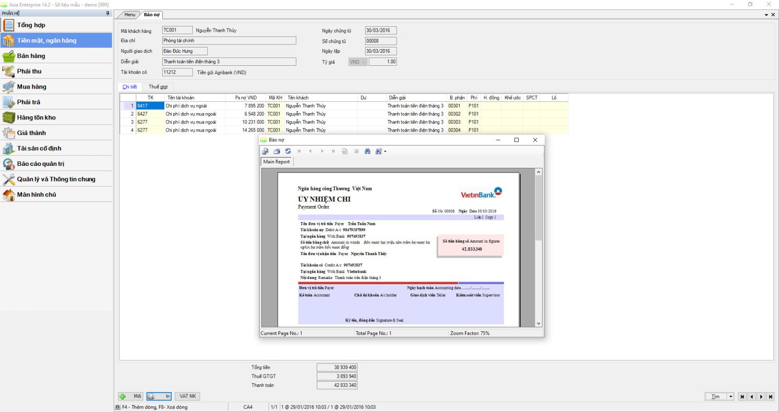Click the Mới button to add new
This screenshot has width=779, height=412.
point(131,396)
